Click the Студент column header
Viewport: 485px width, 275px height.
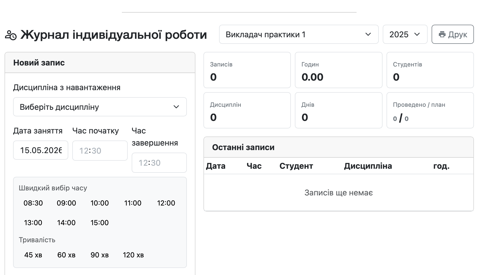pos(296,166)
